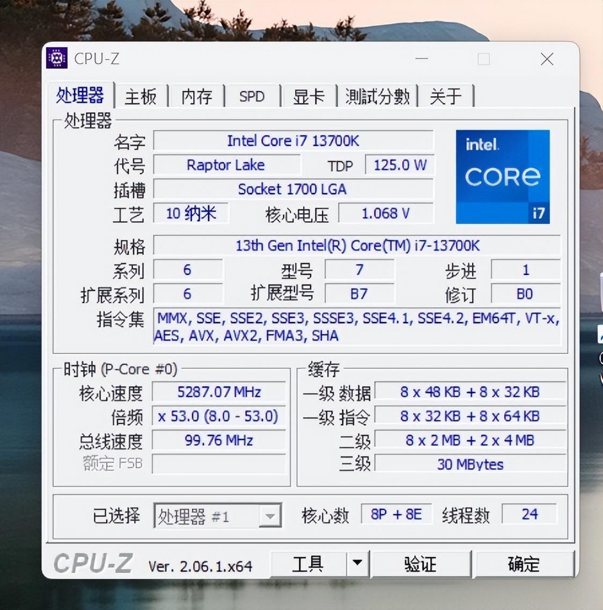Click the 步进 value 1
The image size is (603, 610).
tap(525, 269)
